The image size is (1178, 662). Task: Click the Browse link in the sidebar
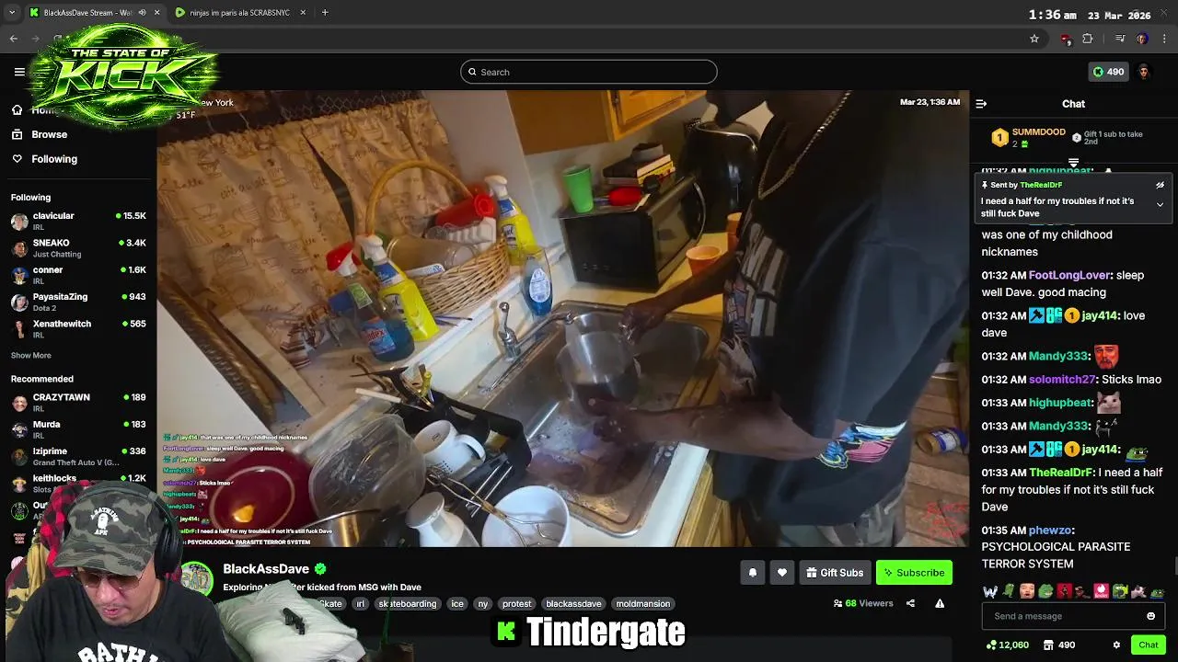coord(50,134)
